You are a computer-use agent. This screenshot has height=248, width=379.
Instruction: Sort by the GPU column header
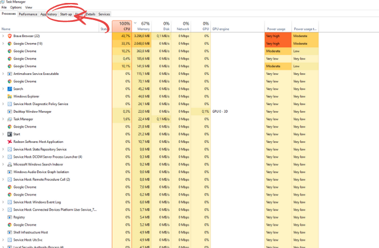point(201,26)
